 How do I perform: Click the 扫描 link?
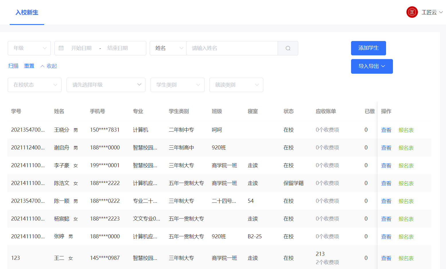[13, 66]
